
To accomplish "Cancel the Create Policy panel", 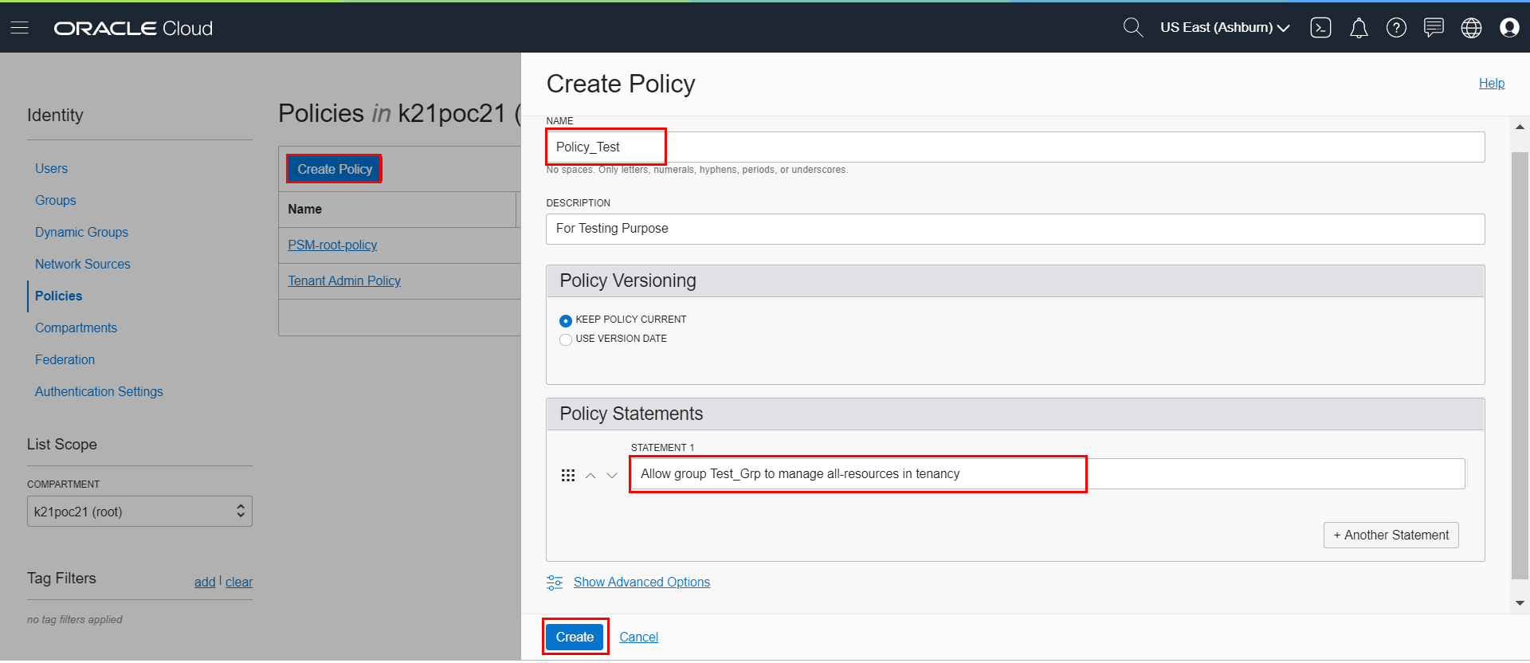I will point(639,637).
